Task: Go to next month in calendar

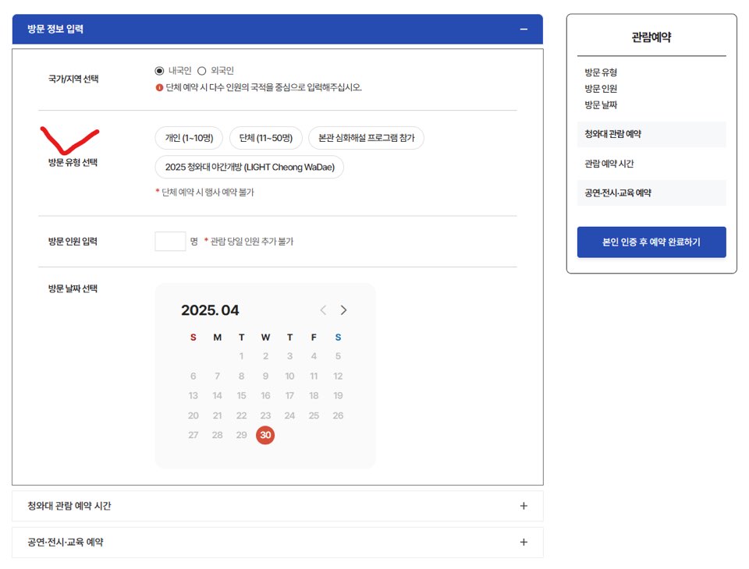Action: (x=343, y=310)
